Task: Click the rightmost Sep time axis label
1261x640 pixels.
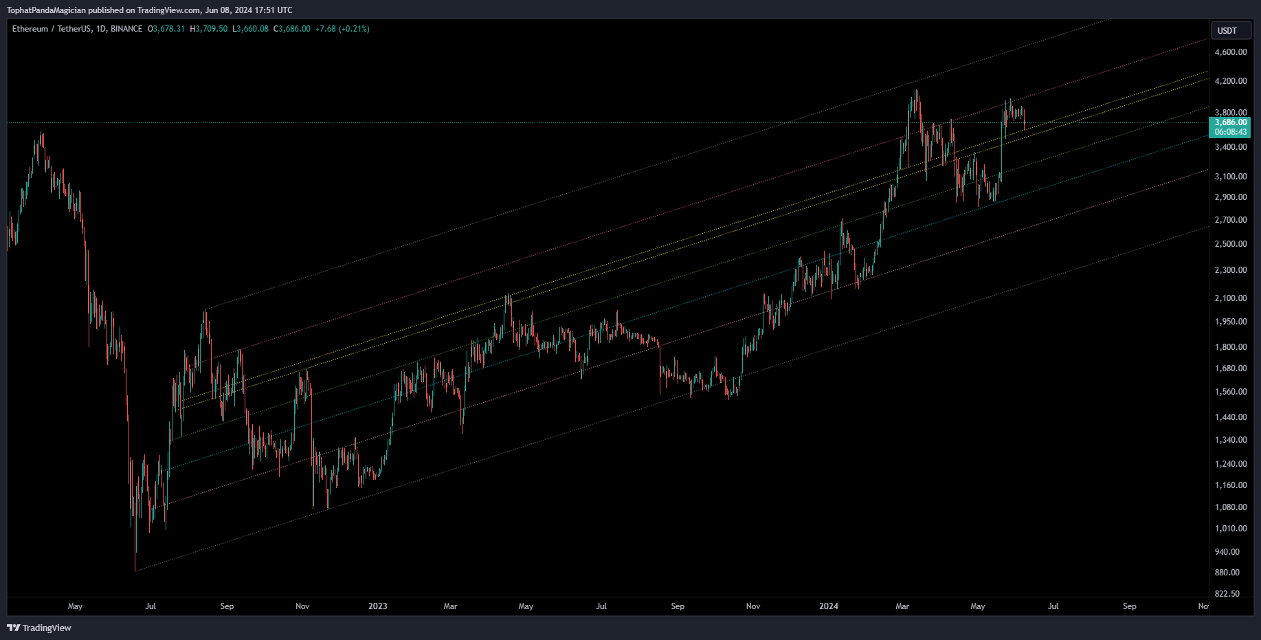Action: pos(1129,606)
